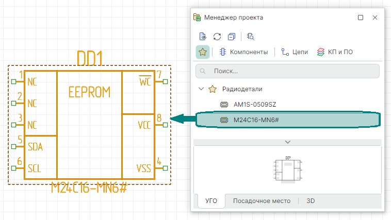
Task: Select the Радиодетали favorites group
Action: point(239,89)
